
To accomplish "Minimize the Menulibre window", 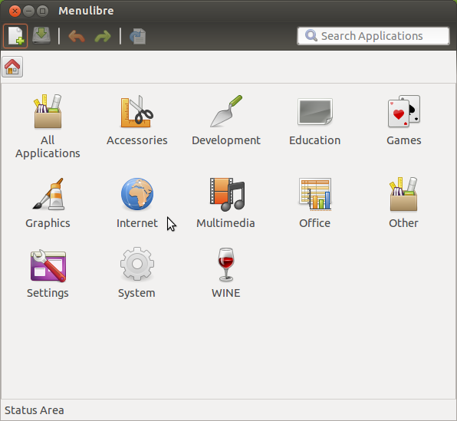I will [x=28, y=11].
